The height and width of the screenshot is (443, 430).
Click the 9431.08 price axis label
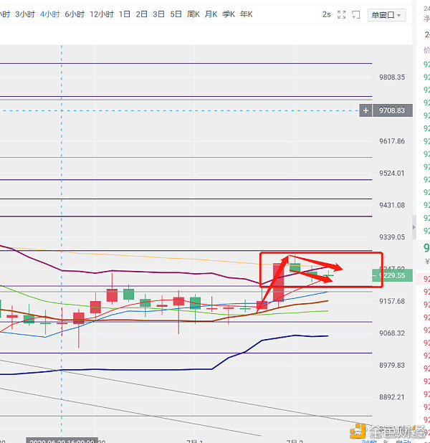tap(392, 205)
